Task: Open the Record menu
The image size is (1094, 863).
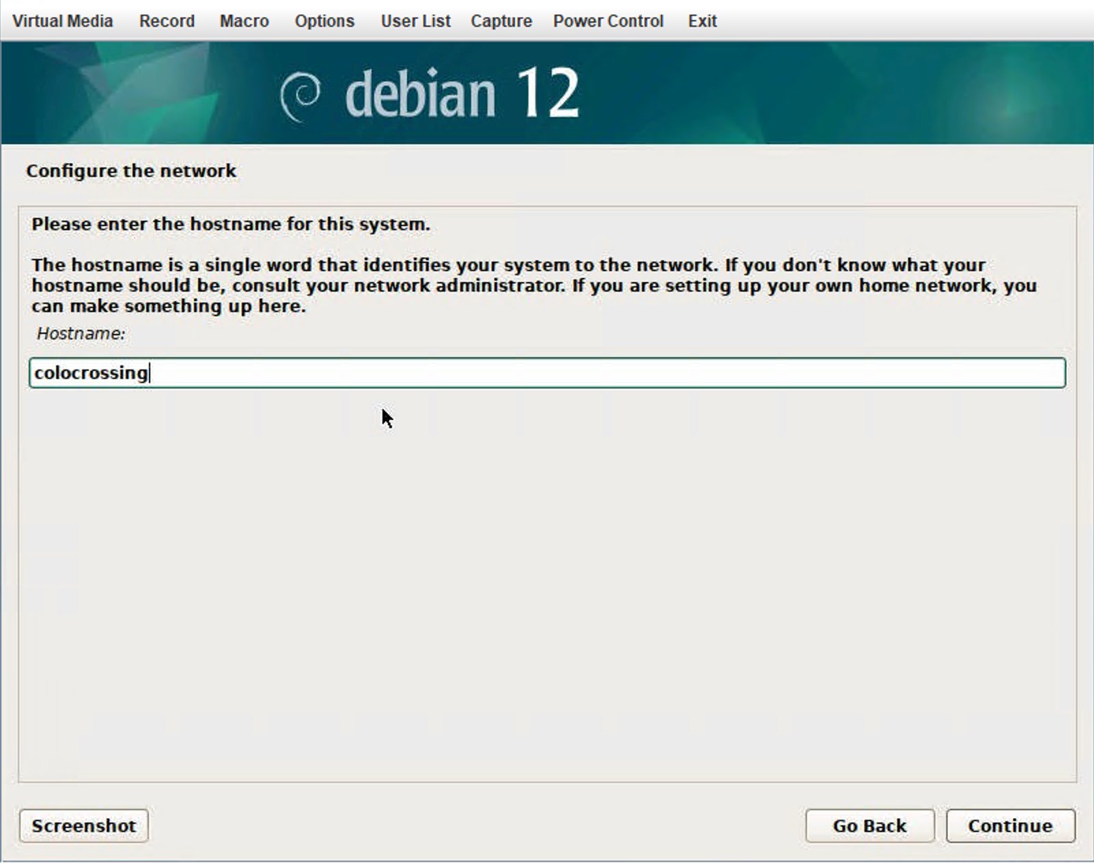Action: click(x=167, y=21)
